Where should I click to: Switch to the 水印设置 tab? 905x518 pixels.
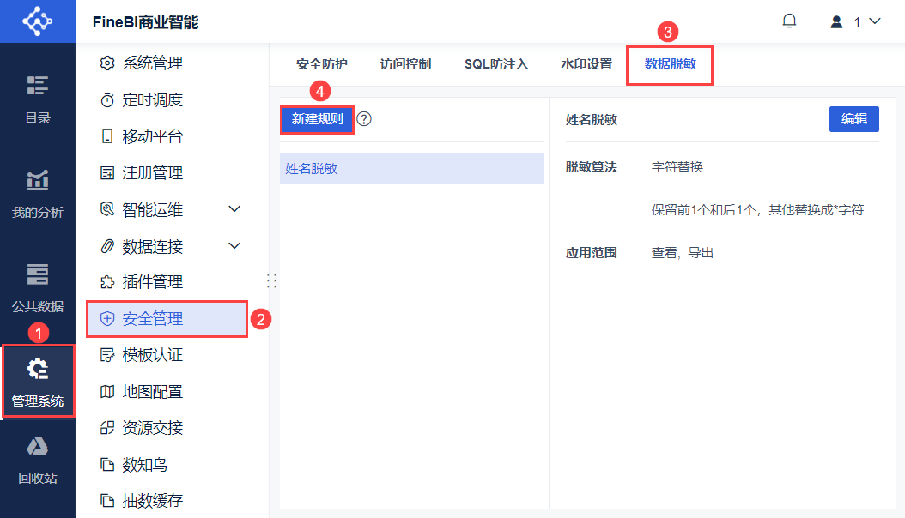click(586, 64)
